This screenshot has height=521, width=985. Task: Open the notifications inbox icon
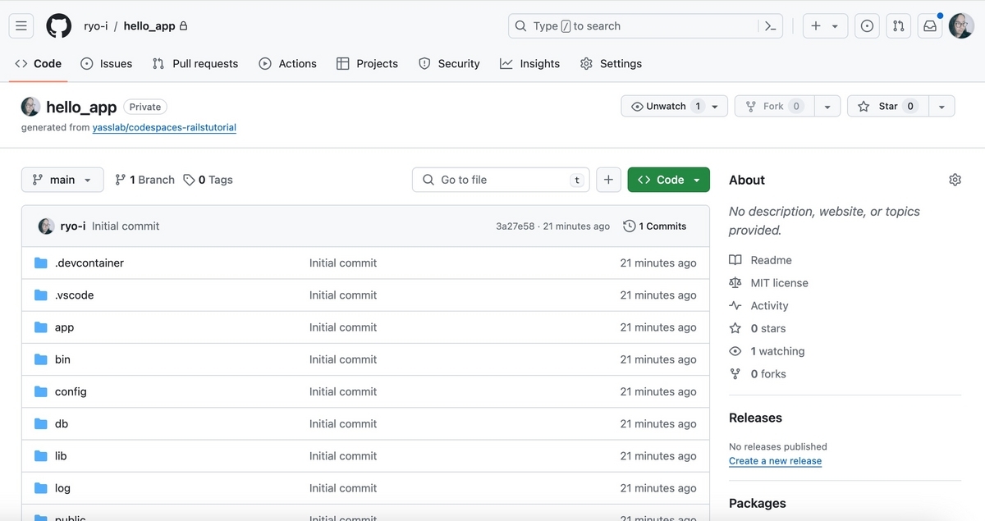tap(930, 26)
